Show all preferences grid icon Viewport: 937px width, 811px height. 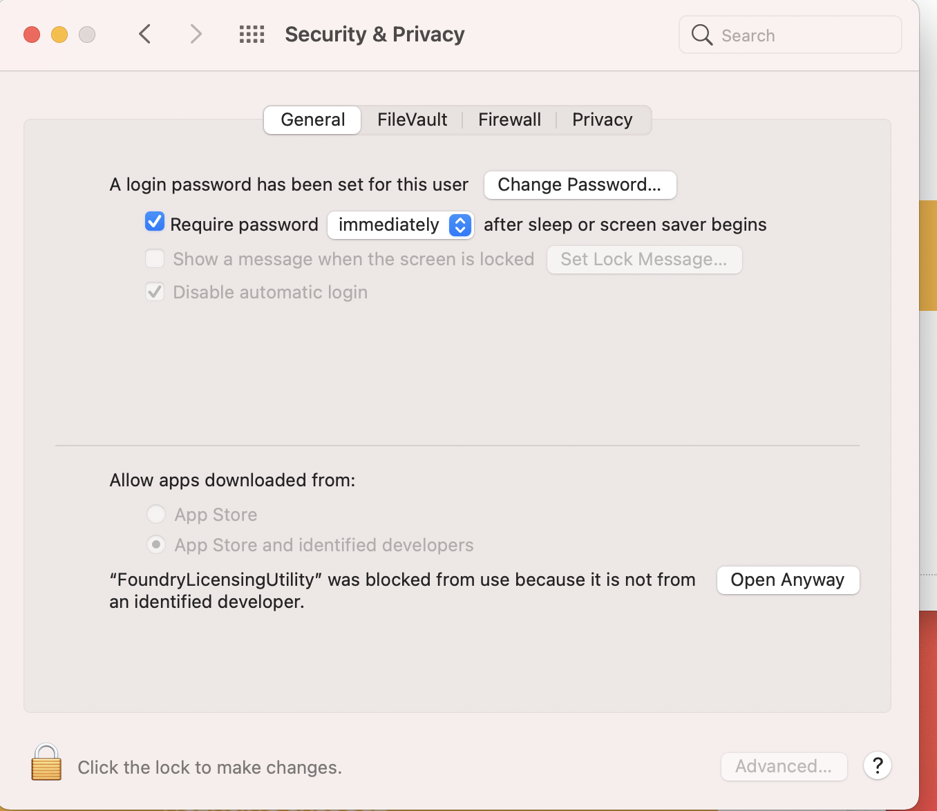pyautogui.click(x=252, y=34)
